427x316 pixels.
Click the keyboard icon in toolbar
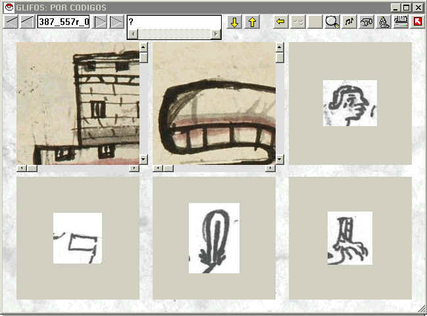(401, 22)
